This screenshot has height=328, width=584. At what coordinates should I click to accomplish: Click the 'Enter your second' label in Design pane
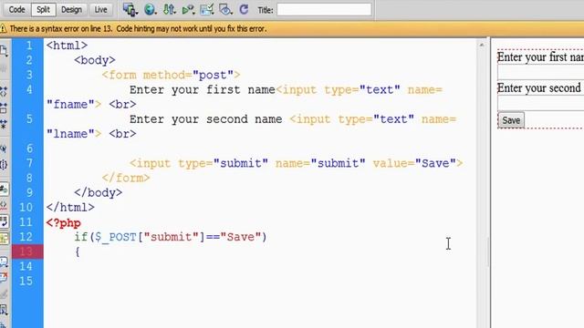point(539,88)
